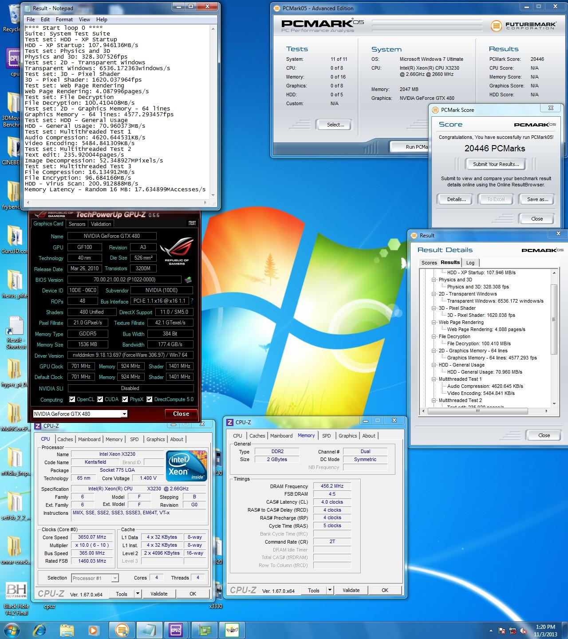The width and height of the screenshot is (568, 639).
Task: Switch to the Scores tab in Result Details
Action: [429, 263]
